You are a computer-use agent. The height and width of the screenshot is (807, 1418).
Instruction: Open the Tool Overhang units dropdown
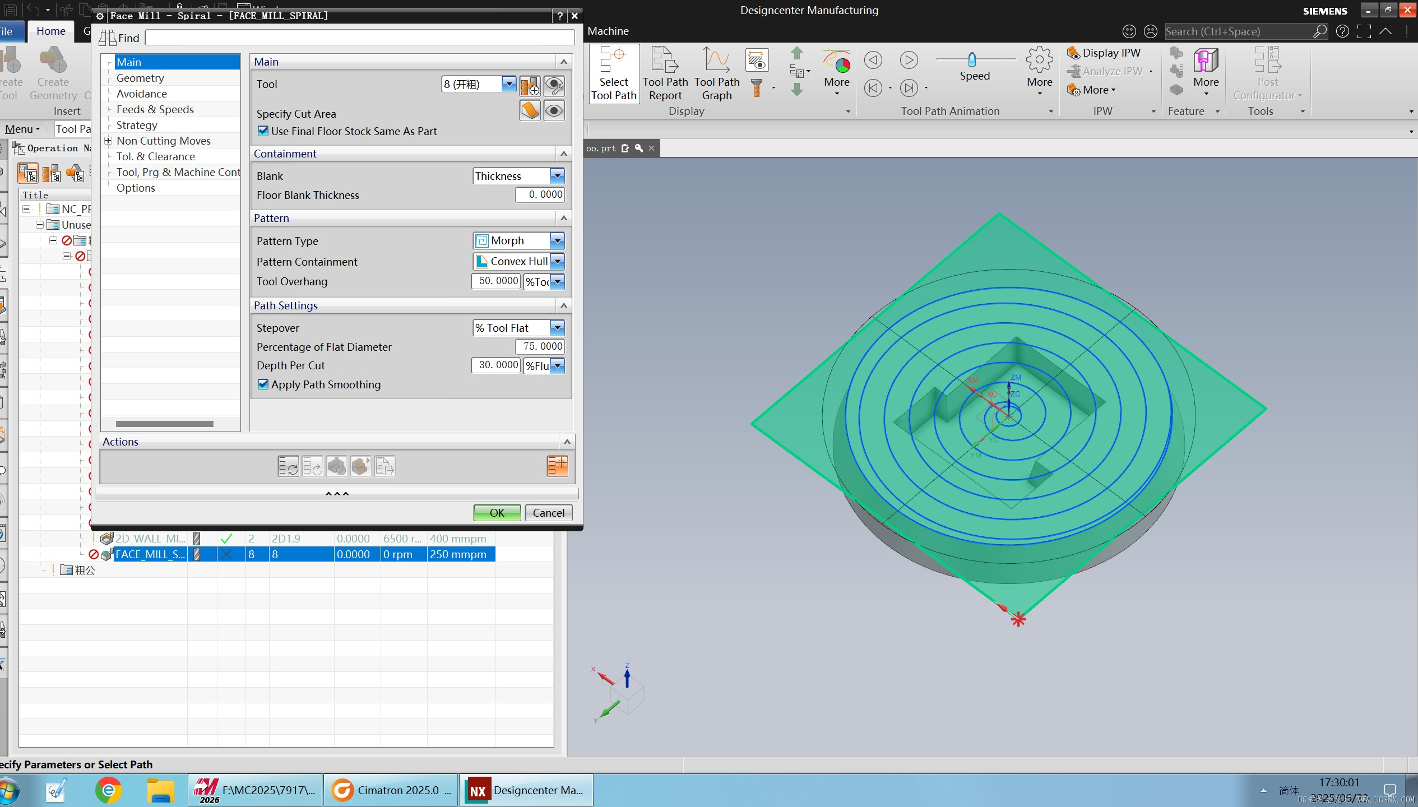tap(557, 281)
